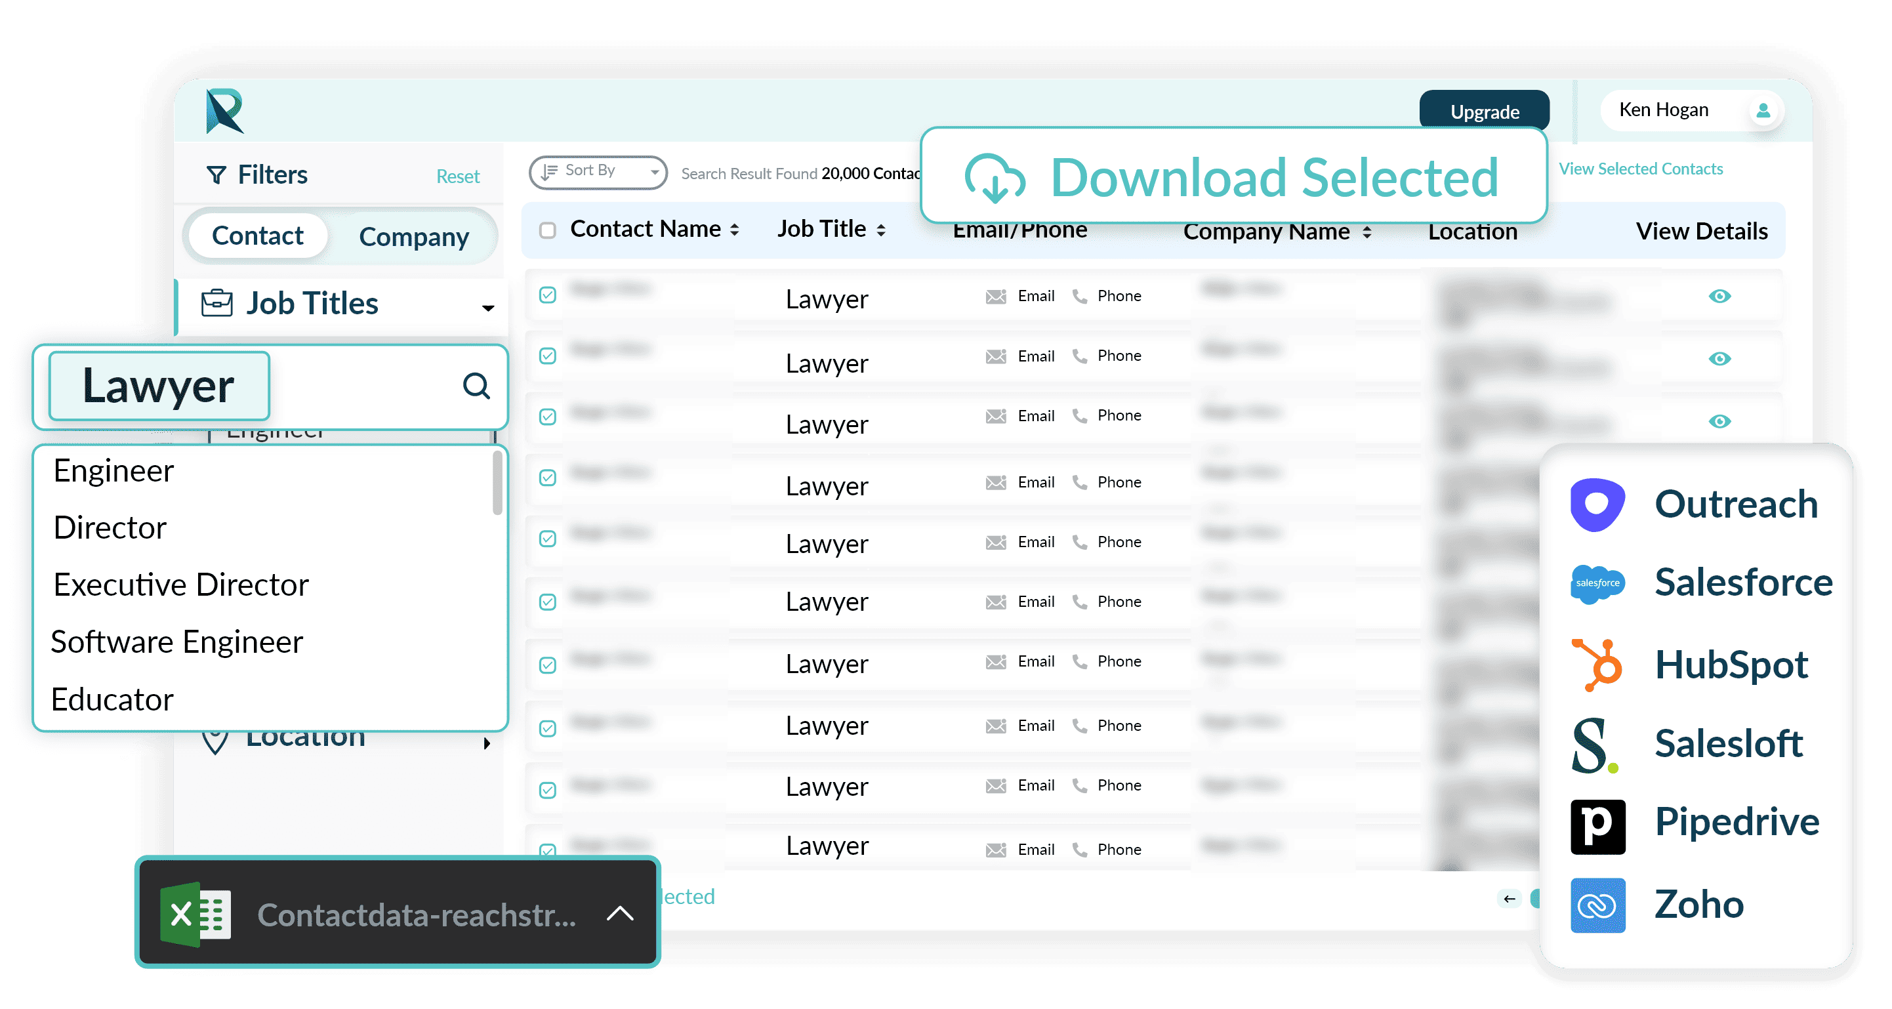Sort by Company Name column arrows
1892x1009 pixels.
(x=1366, y=233)
